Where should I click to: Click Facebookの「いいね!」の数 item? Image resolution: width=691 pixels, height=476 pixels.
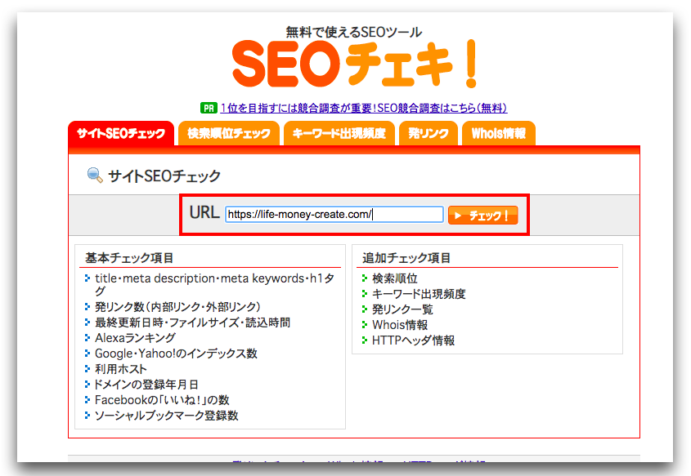(x=162, y=400)
